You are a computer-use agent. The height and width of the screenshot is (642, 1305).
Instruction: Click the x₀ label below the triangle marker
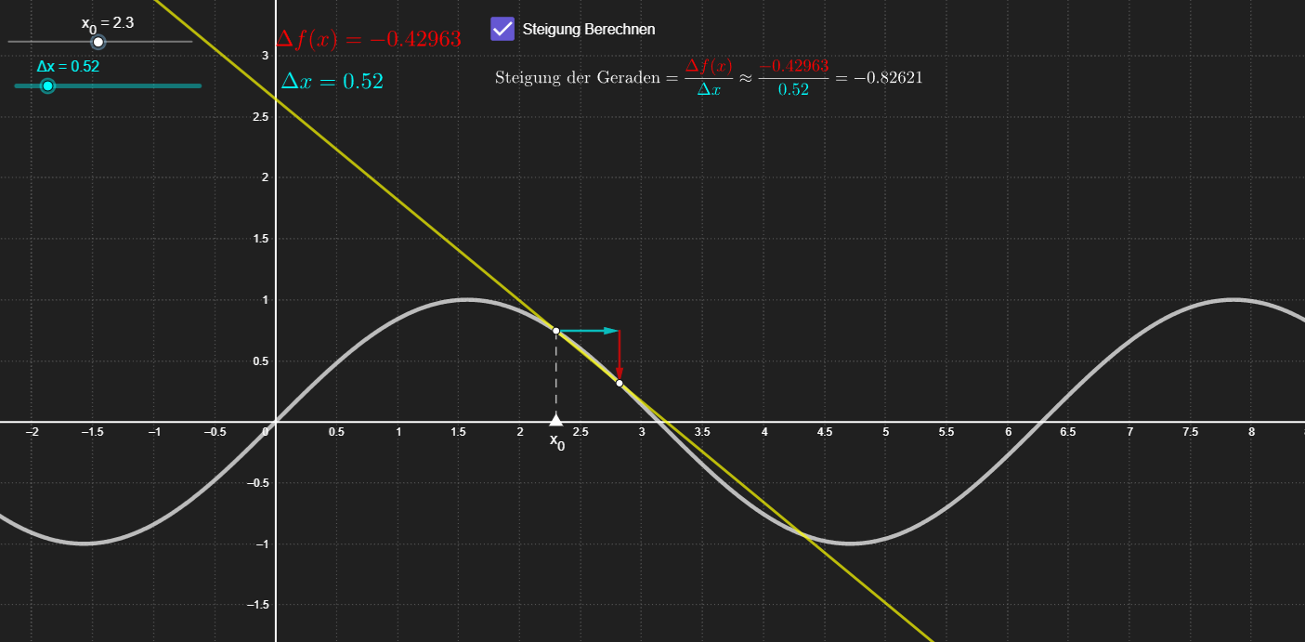[x=556, y=441]
